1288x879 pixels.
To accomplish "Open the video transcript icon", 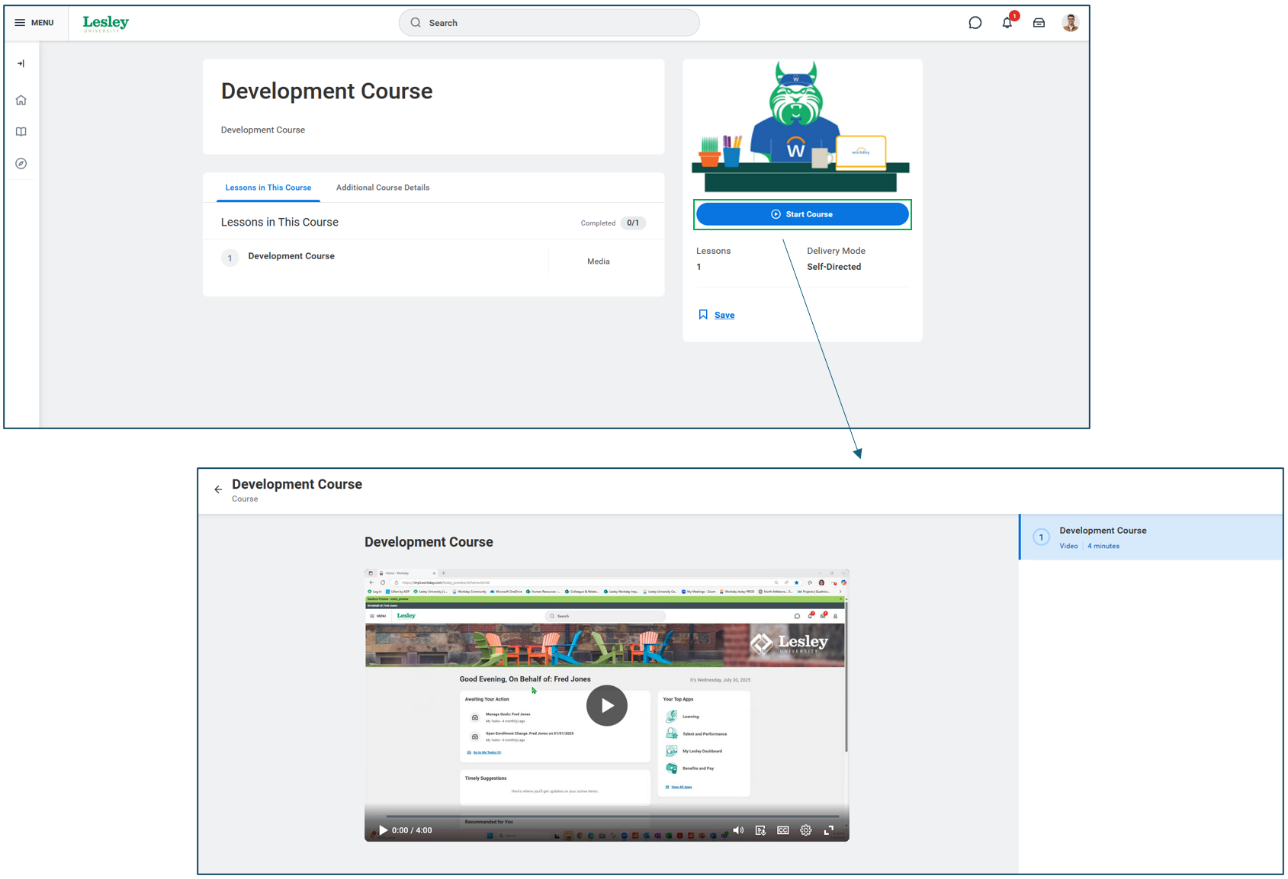I will [760, 830].
